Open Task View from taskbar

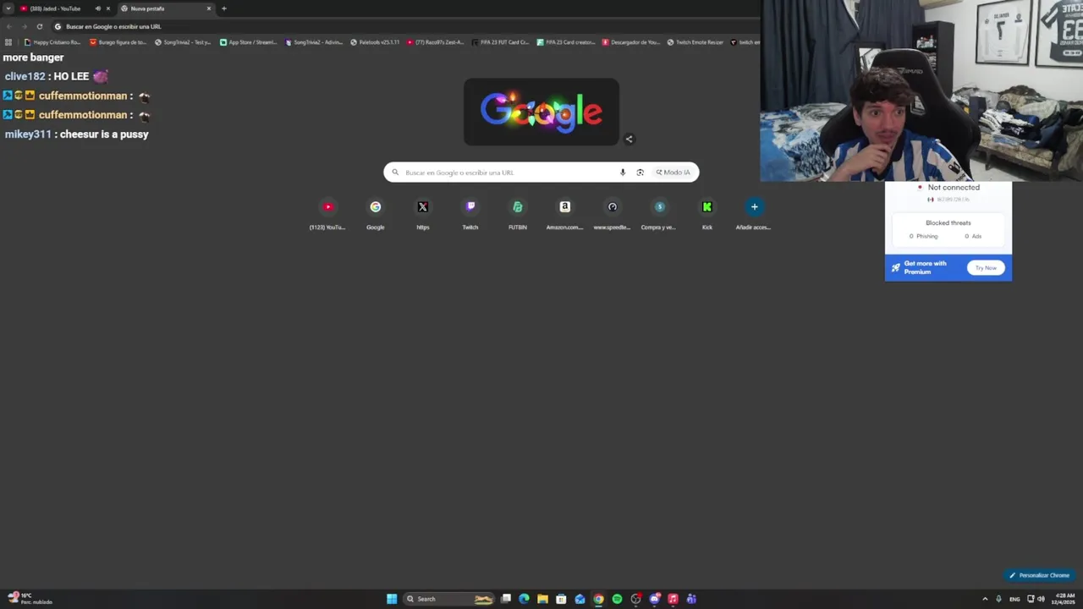click(505, 599)
